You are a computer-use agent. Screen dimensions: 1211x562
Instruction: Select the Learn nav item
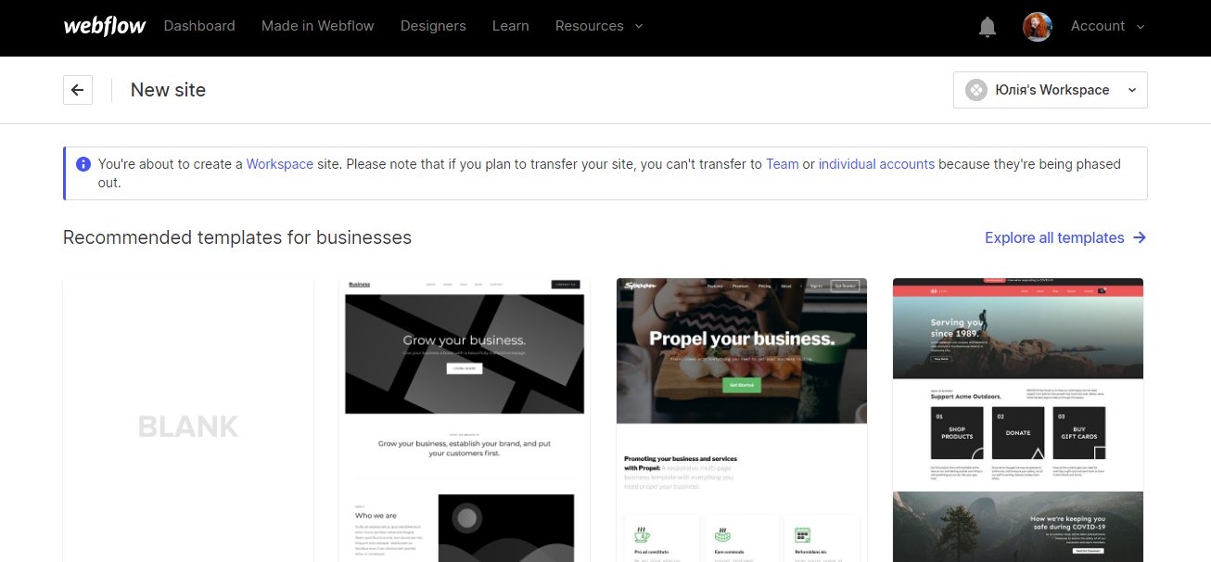510,26
